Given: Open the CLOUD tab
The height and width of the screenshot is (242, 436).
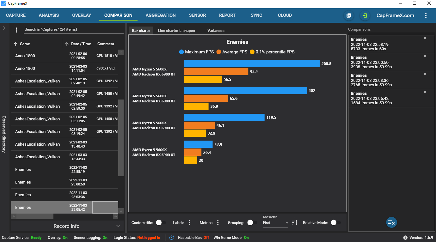Looking at the screenshot, I should point(285,15).
